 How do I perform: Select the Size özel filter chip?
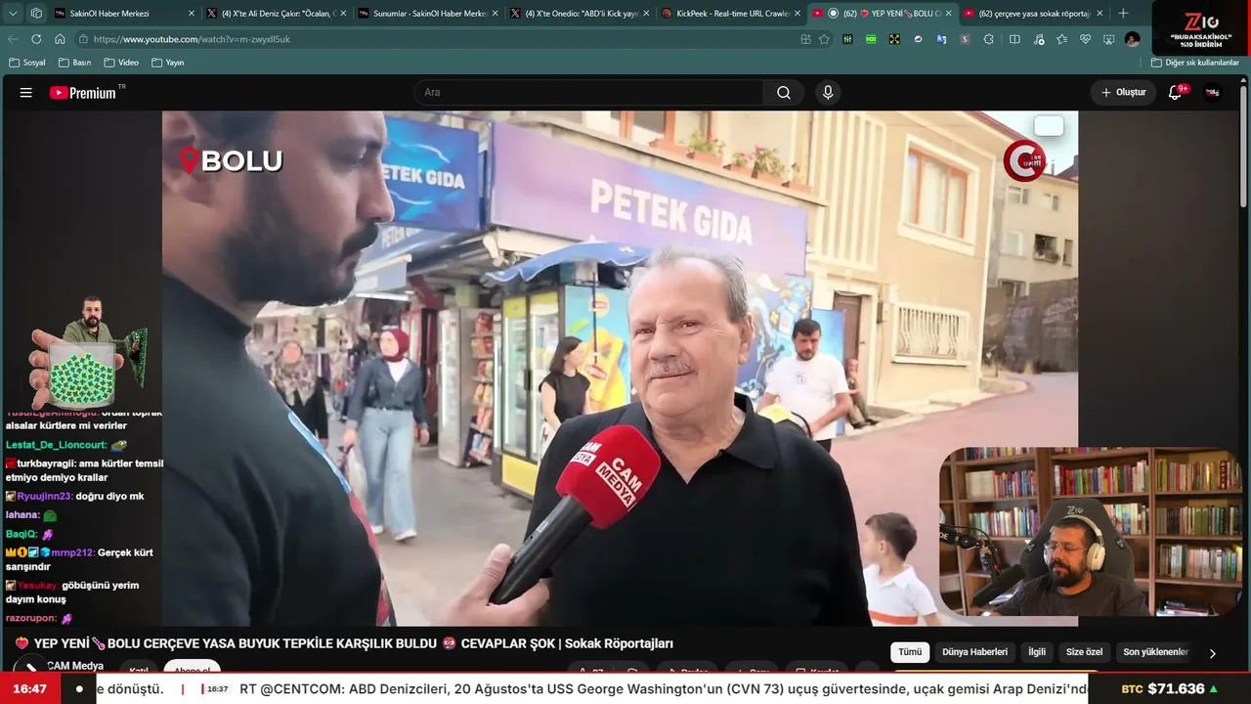pos(1084,652)
